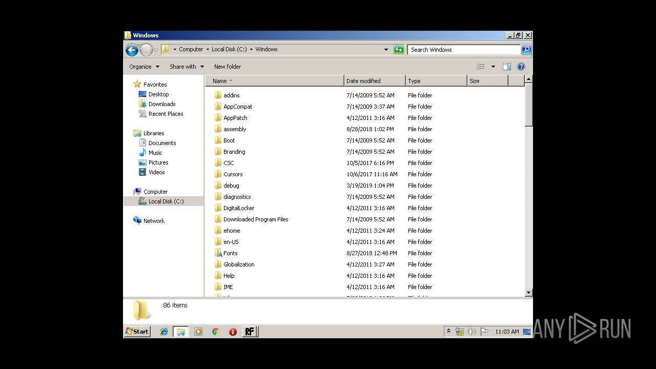Click Downloaded Program Files folder name
Screen dimensions: 656x369
[x=256, y=219]
